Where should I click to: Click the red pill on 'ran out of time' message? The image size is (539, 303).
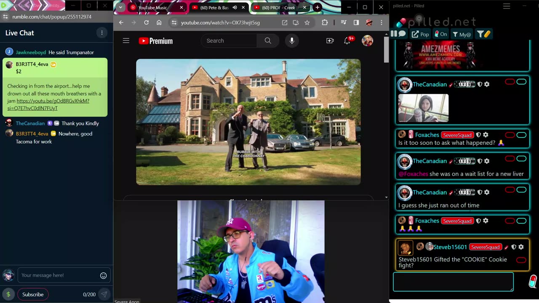[510, 190]
